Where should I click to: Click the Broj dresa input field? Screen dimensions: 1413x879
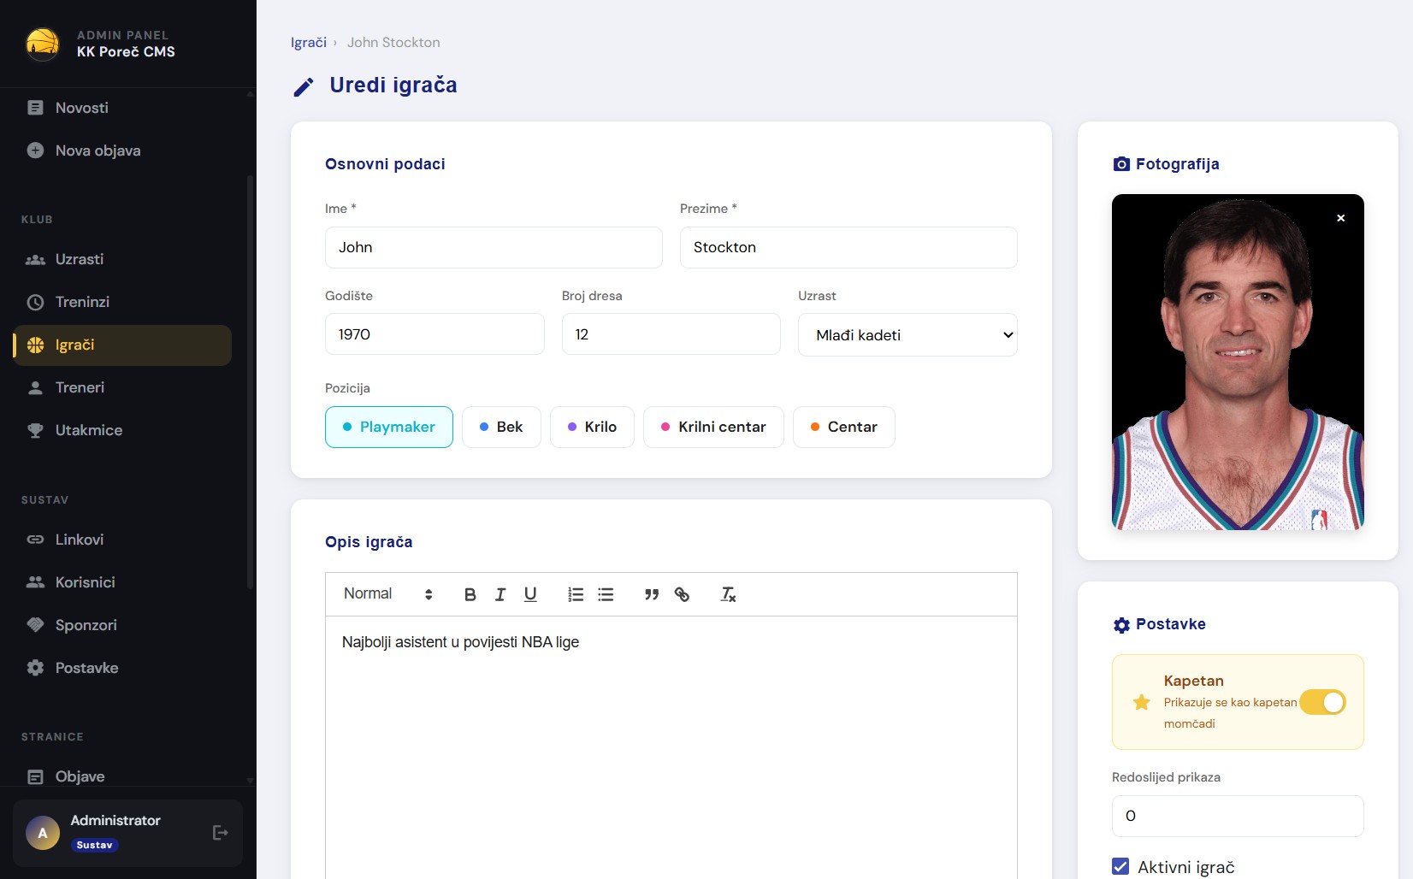[671, 334]
